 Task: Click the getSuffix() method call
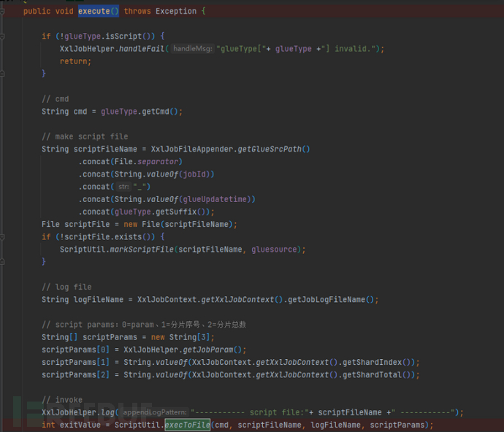(x=180, y=212)
